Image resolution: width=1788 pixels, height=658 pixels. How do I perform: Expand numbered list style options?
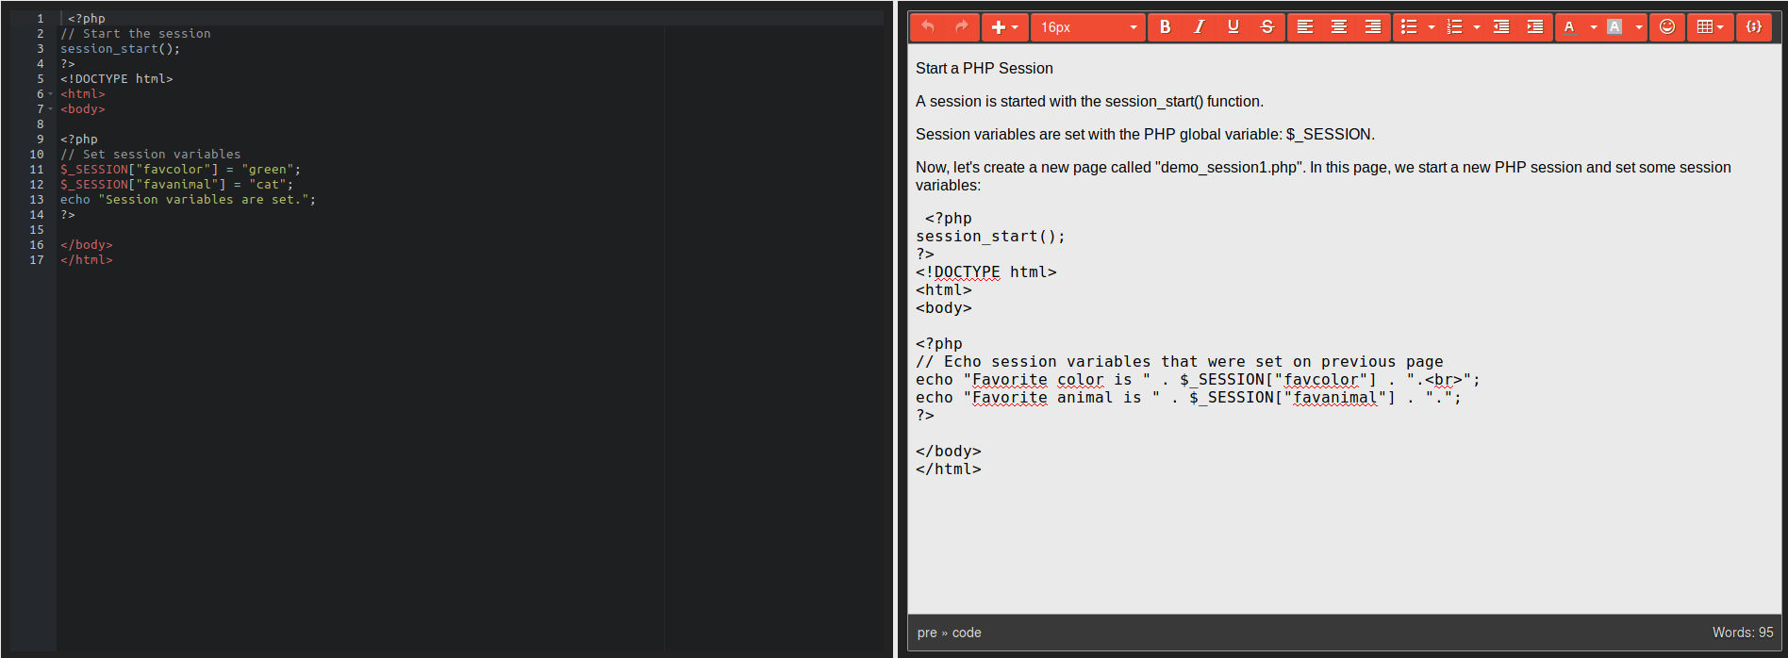pyautogui.click(x=1477, y=27)
